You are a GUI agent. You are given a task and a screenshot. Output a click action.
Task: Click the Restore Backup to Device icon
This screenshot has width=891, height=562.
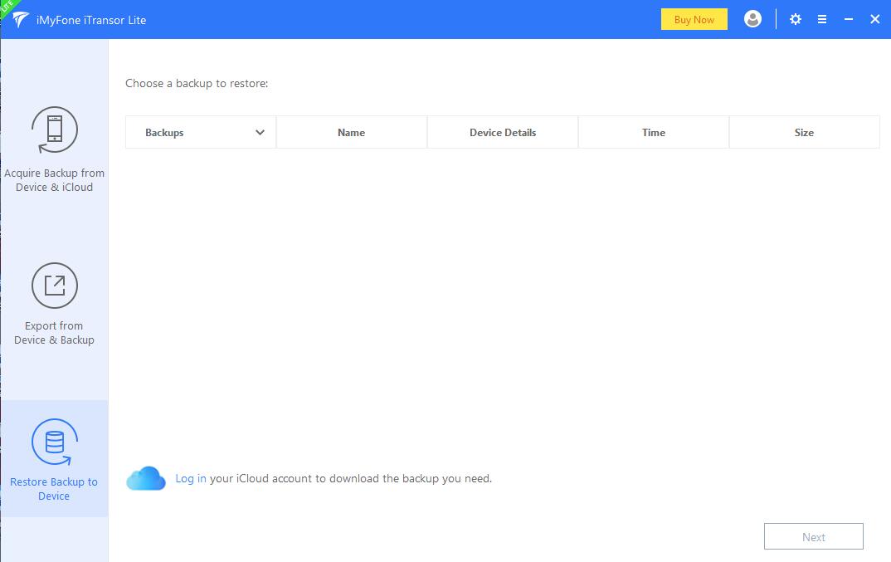click(55, 442)
